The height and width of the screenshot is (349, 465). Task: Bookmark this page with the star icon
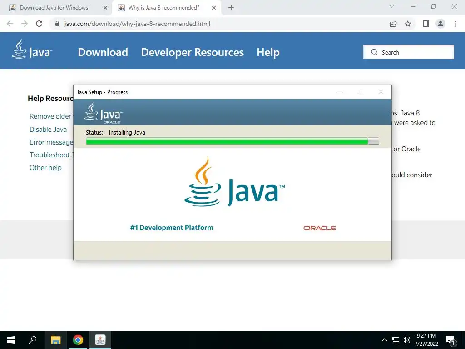coord(408,24)
